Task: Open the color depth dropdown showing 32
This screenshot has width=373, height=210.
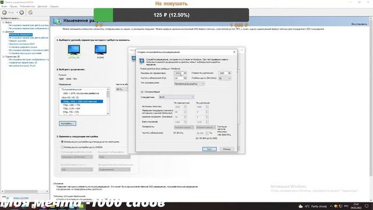Action: [x=224, y=78]
